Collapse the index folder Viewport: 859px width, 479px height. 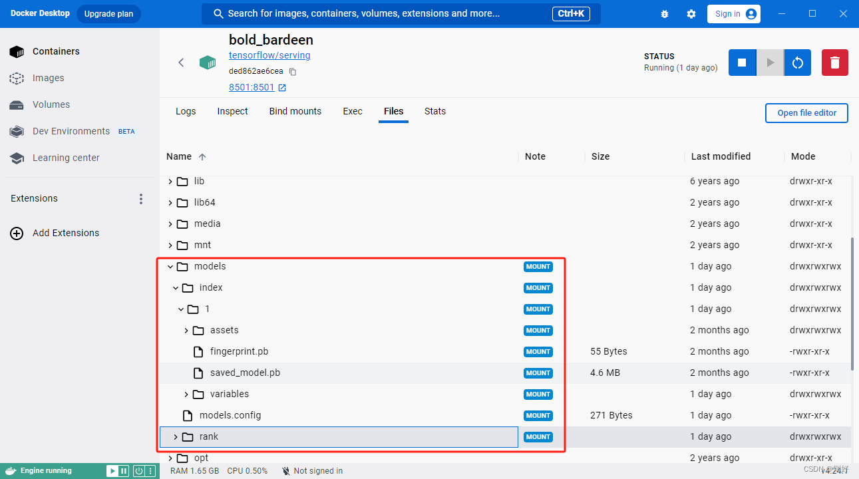pyautogui.click(x=176, y=288)
